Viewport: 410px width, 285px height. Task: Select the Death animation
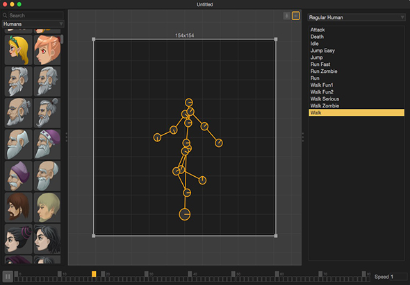tap(356, 37)
